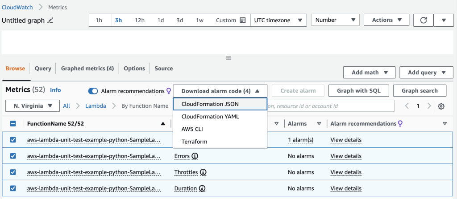457x199 pixels.
Task: Switch to the Options tab
Action: (134, 69)
